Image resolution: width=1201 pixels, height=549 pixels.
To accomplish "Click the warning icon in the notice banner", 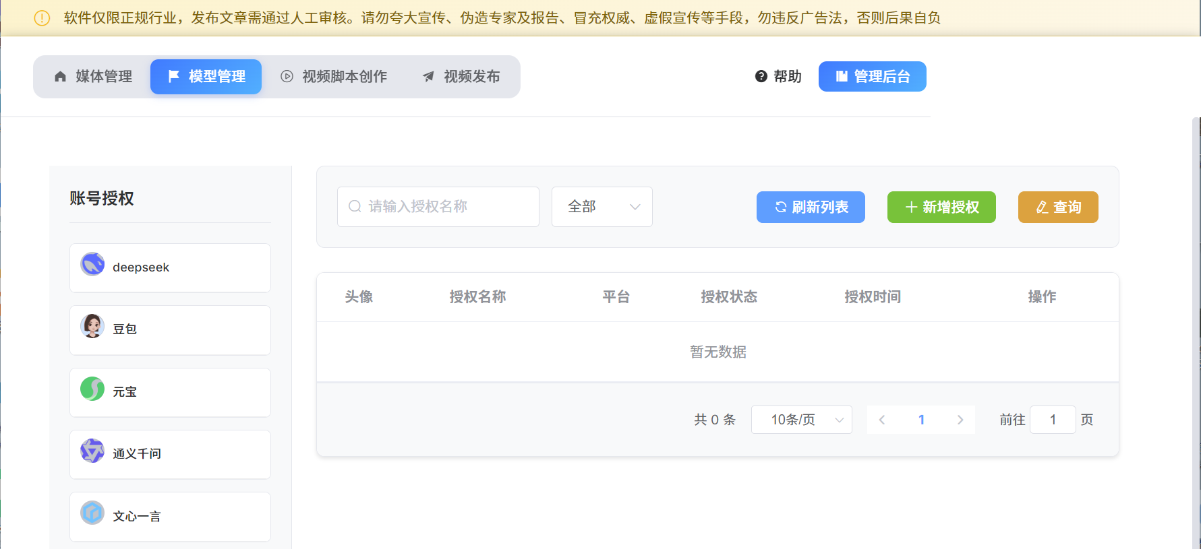I will [42, 18].
